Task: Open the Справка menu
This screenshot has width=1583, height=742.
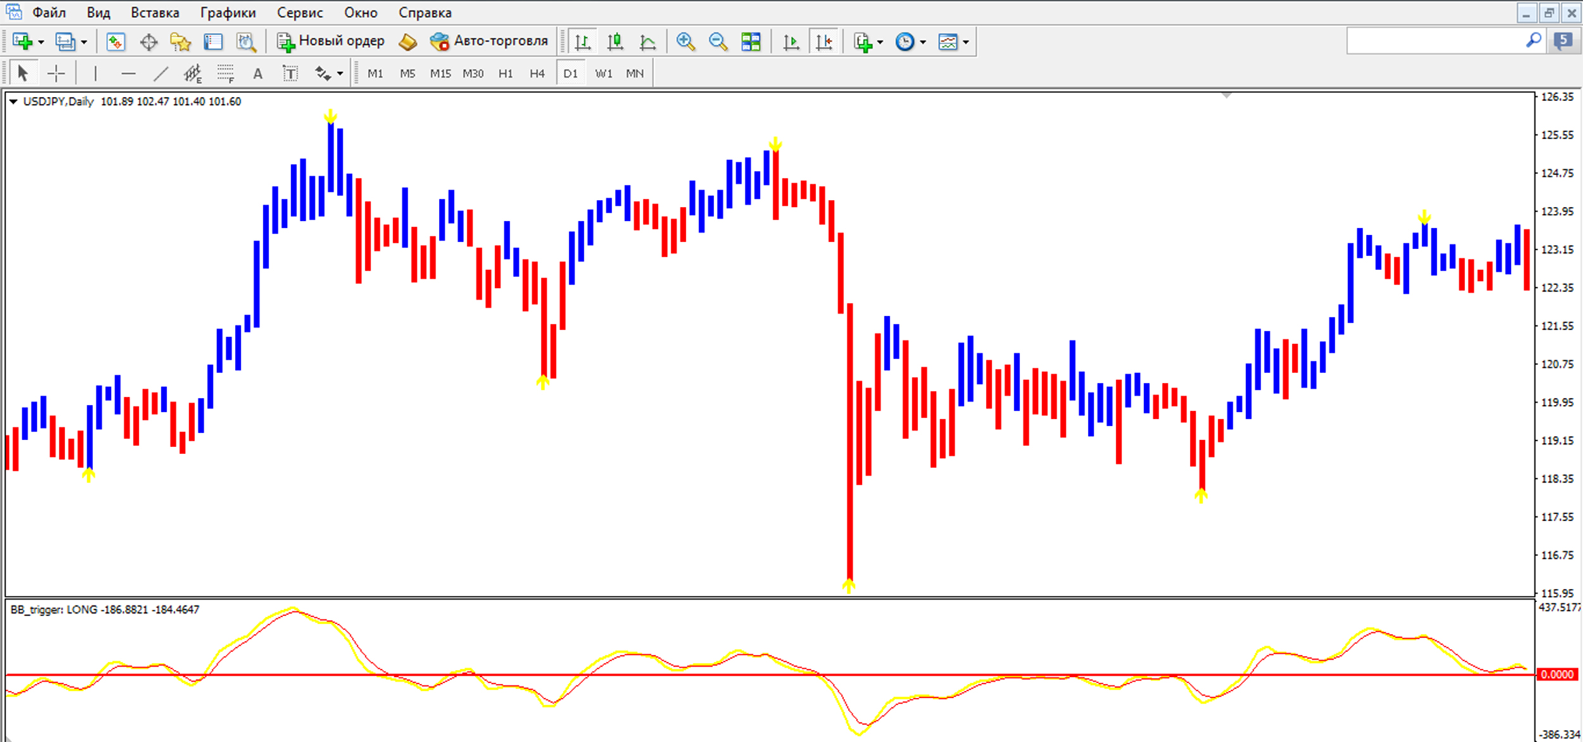Action: 425,13
